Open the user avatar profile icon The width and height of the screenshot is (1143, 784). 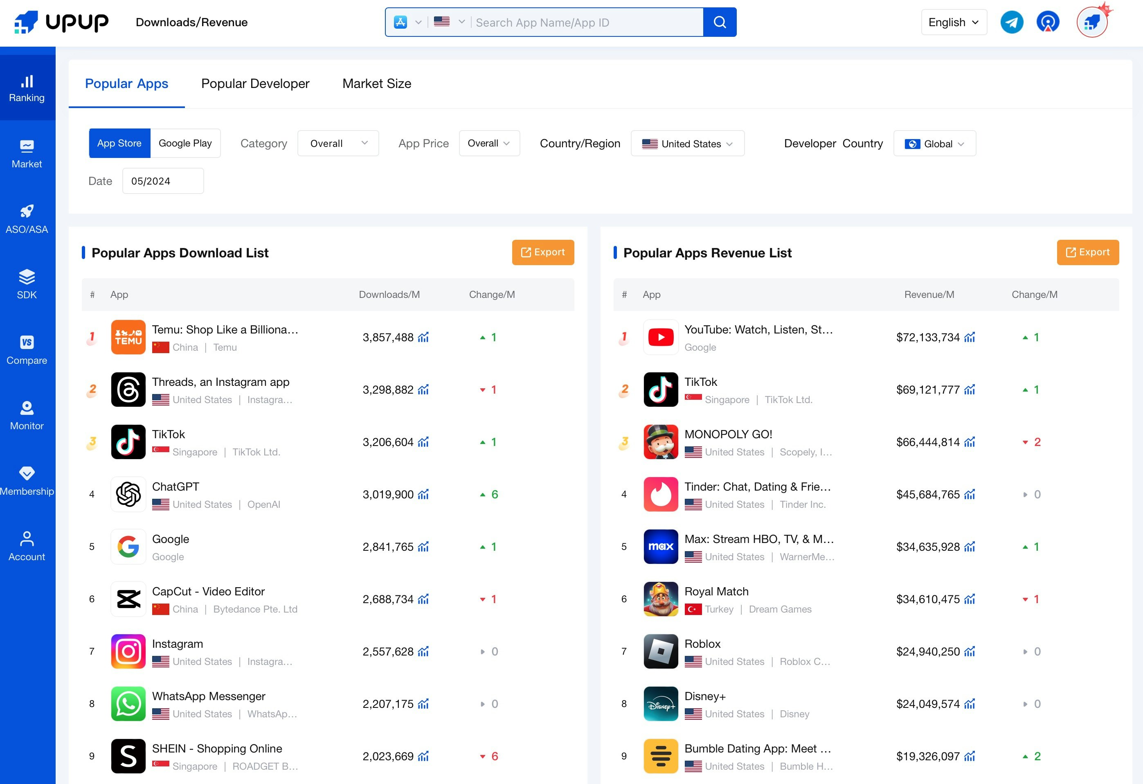1092,22
